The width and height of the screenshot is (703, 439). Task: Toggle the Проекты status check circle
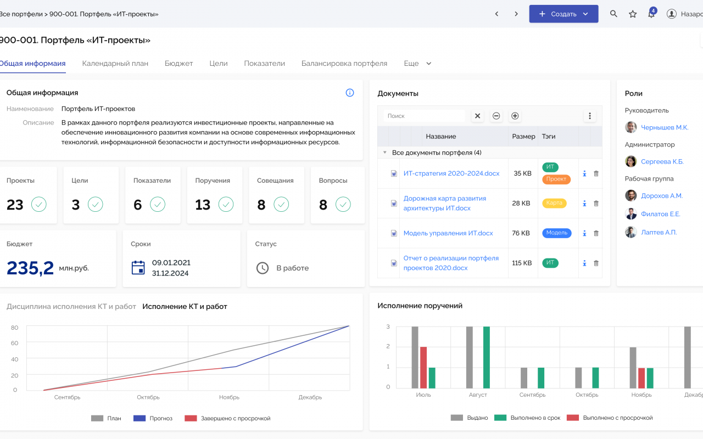pyautogui.click(x=39, y=205)
